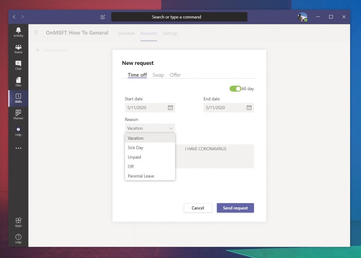The width and height of the screenshot is (361, 258).
Task: Focus the Start date field
Action: click(150, 108)
